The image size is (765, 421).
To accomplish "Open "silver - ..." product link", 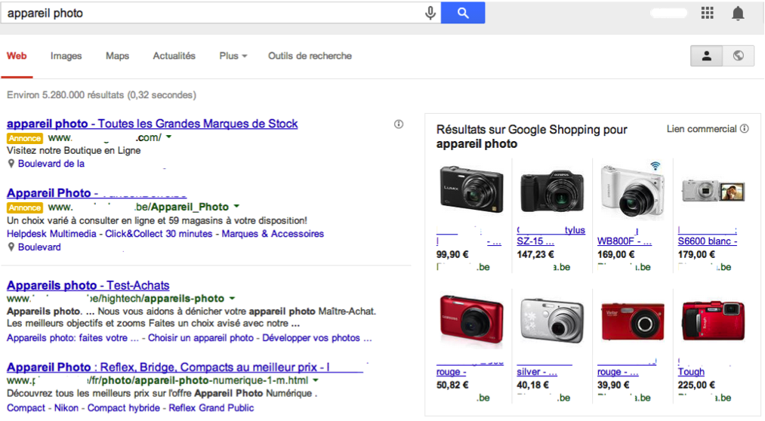I will [x=537, y=372].
